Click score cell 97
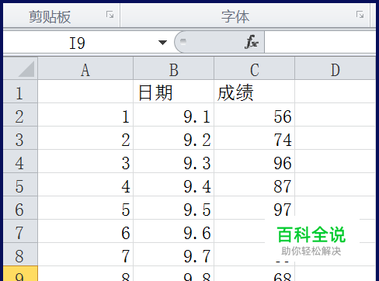The image size is (379, 281). click(255, 208)
